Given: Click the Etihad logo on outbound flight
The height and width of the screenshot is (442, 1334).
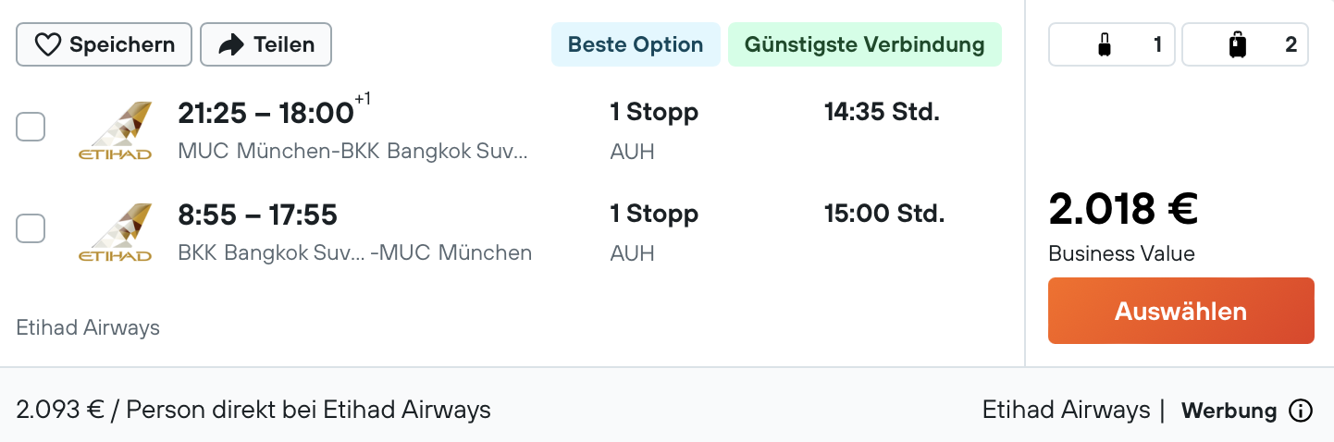Looking at the screenshot, I should point(116,129).
